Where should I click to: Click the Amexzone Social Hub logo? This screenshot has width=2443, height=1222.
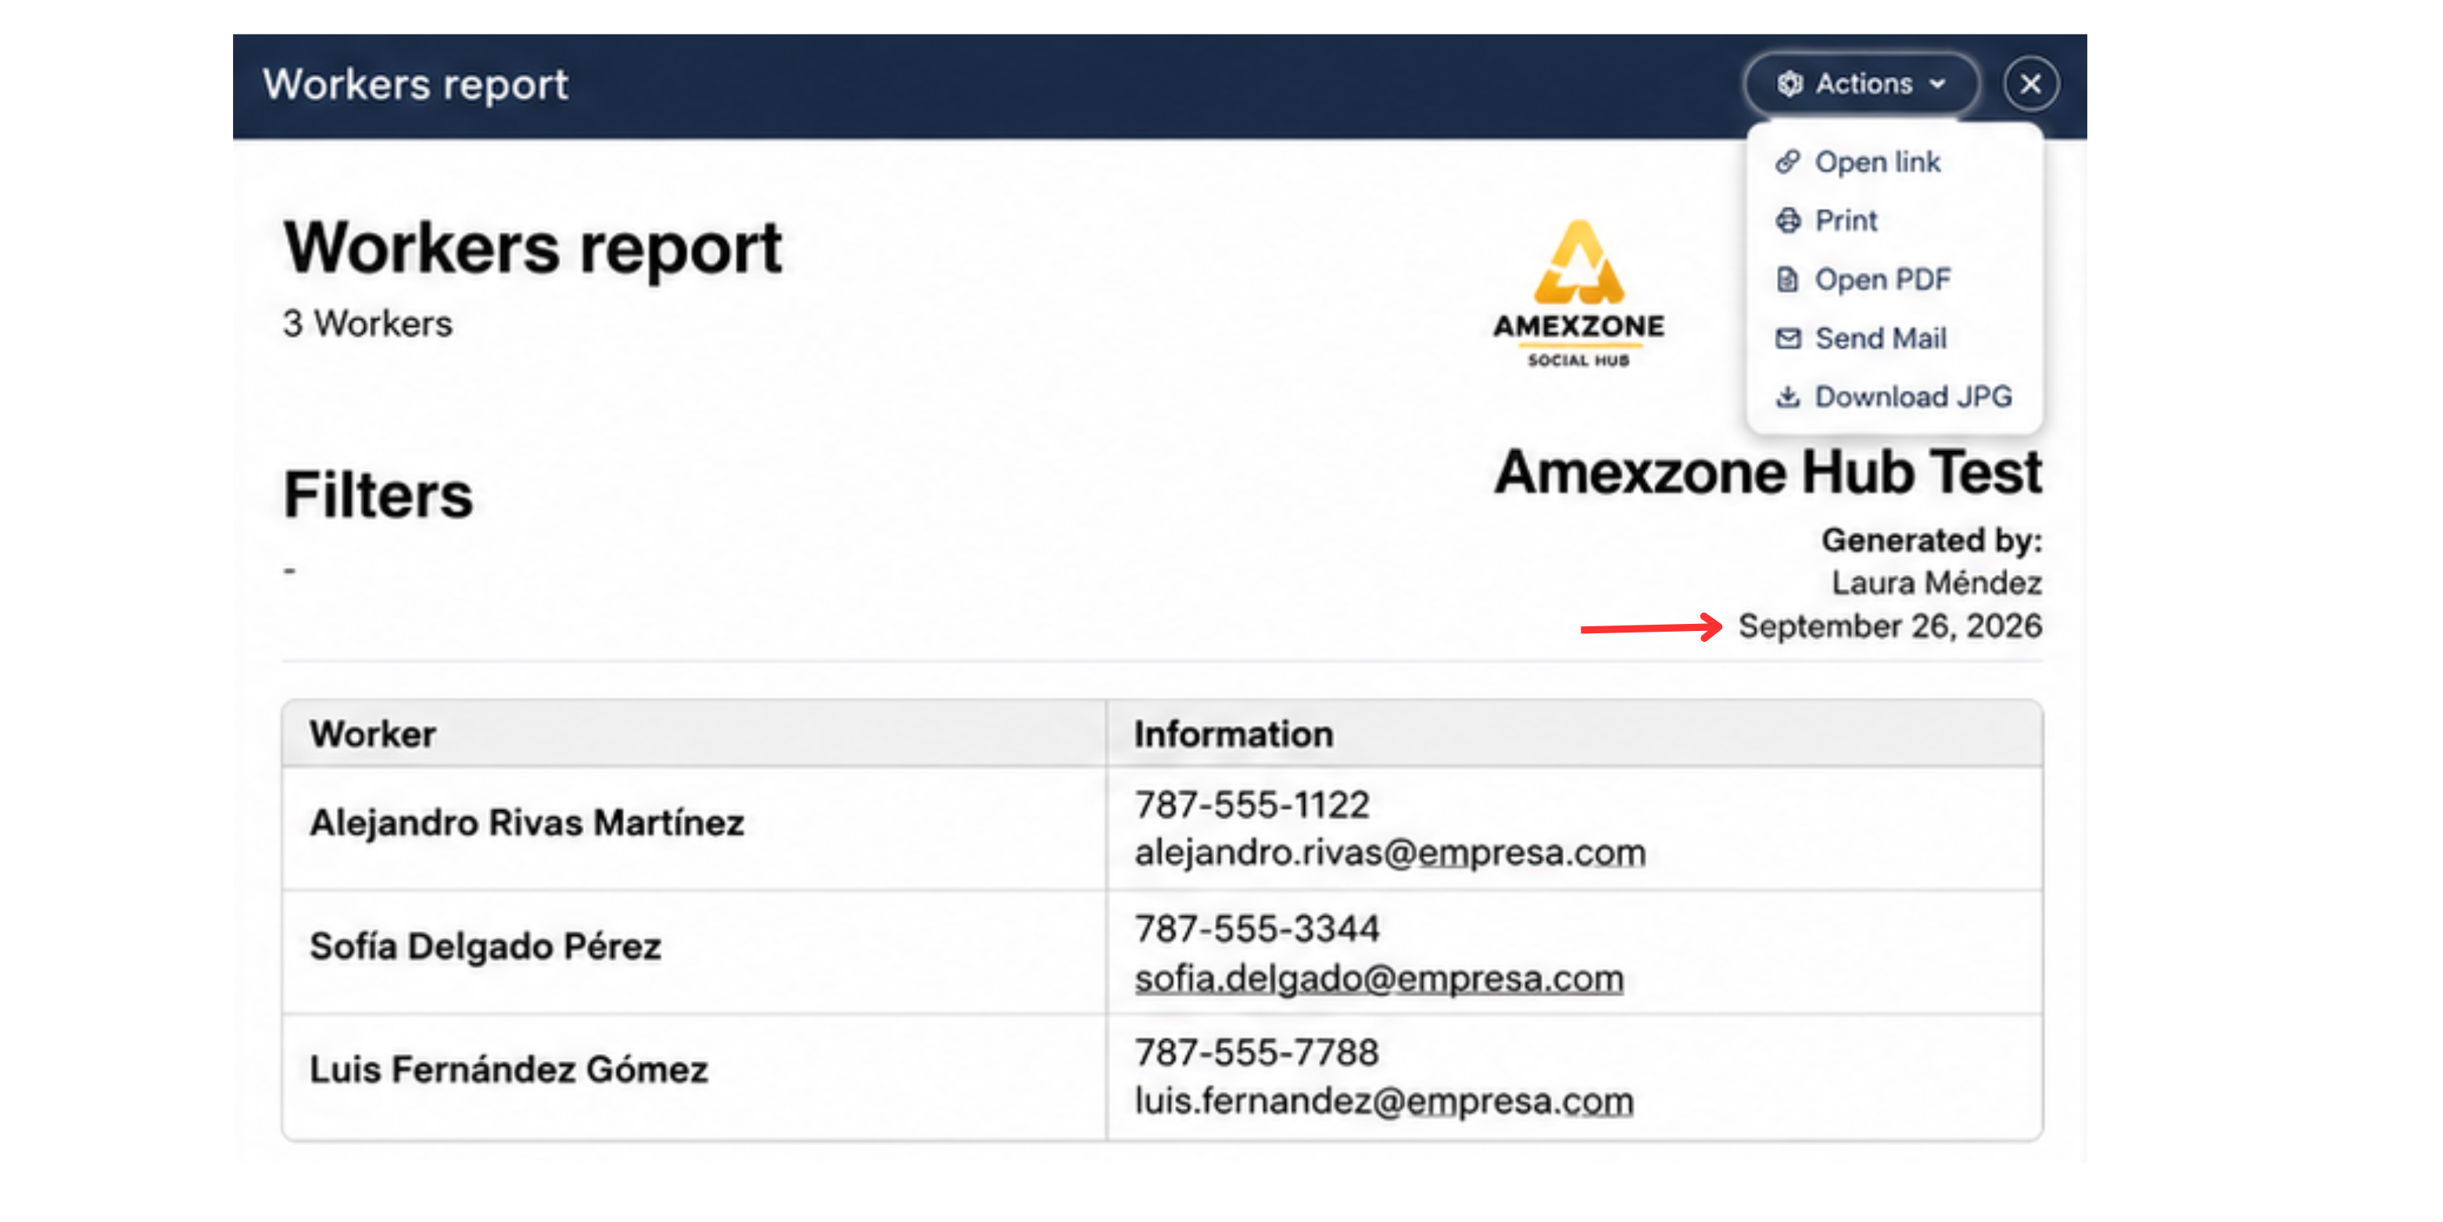coord(1579,293)
